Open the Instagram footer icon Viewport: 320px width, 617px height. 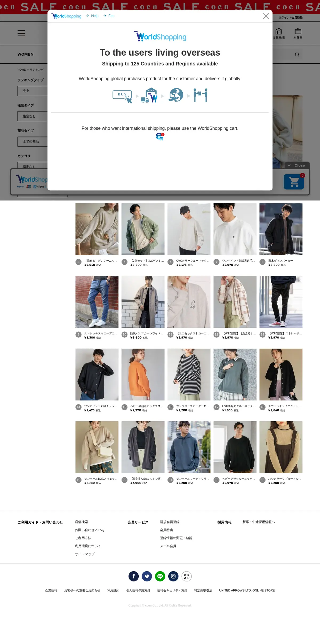tap(173, 576)
